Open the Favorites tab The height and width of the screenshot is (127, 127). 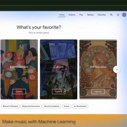point(102,15)
